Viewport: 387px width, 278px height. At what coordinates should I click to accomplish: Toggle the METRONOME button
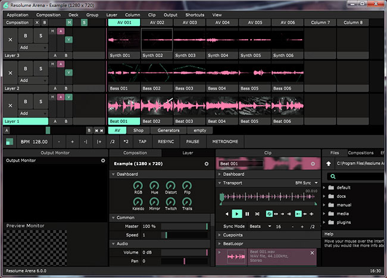pyautogui.click(x=225, y=141)
